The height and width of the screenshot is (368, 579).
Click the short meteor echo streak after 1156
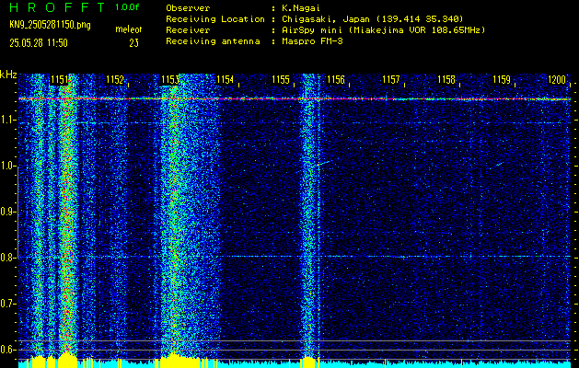point(325,163)
